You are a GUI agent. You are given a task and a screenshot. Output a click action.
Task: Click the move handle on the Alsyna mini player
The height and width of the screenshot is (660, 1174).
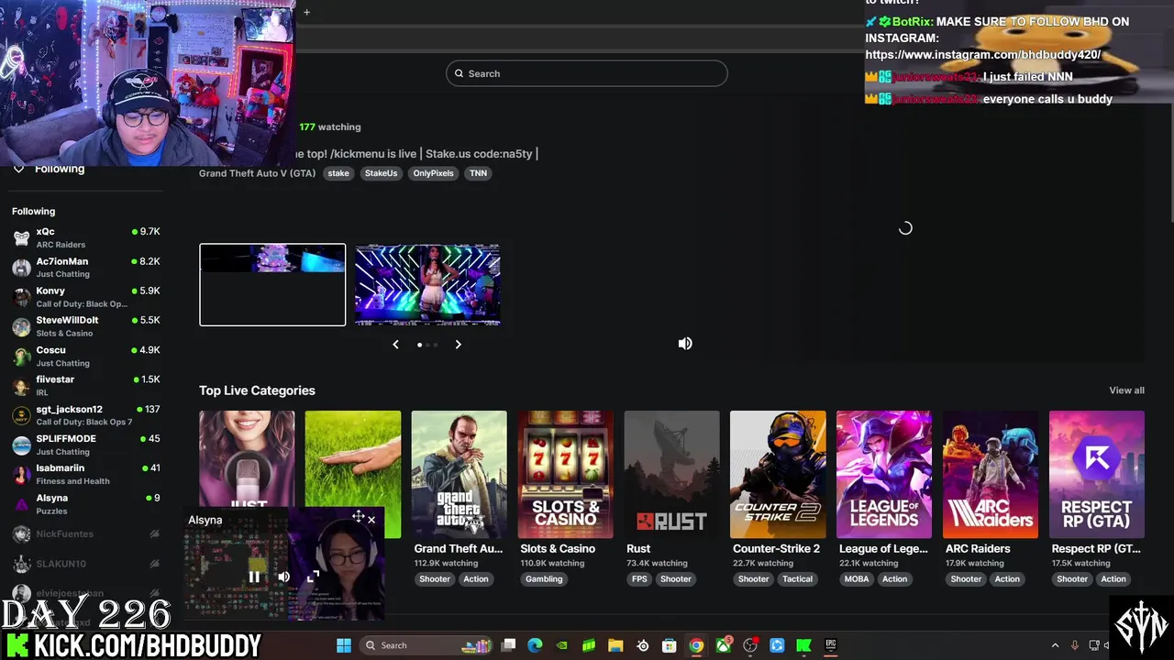point(358,517)
